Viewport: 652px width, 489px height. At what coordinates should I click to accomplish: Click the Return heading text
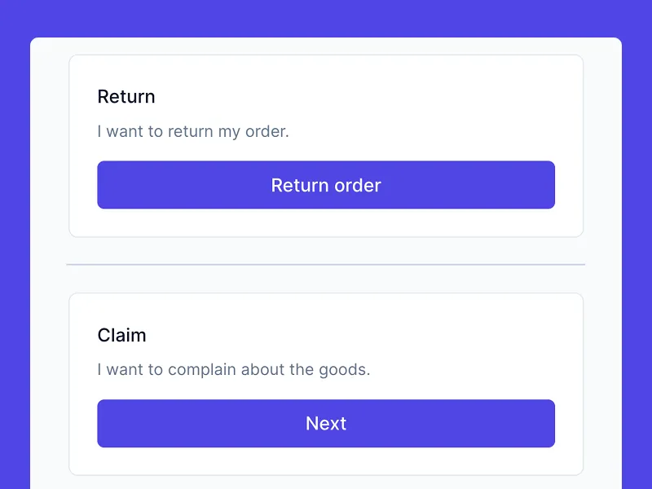pos(126,96)
